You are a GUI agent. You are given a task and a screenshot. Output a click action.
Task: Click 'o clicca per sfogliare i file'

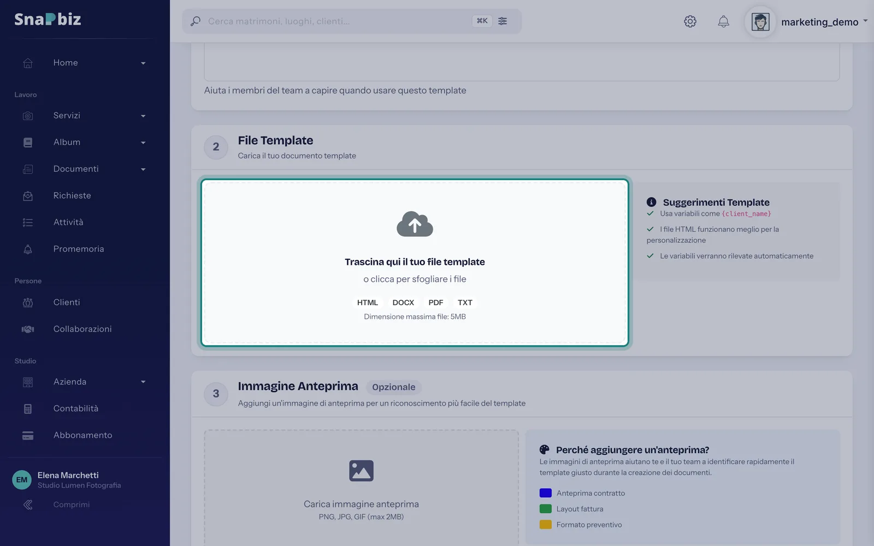tap(415, 279)
